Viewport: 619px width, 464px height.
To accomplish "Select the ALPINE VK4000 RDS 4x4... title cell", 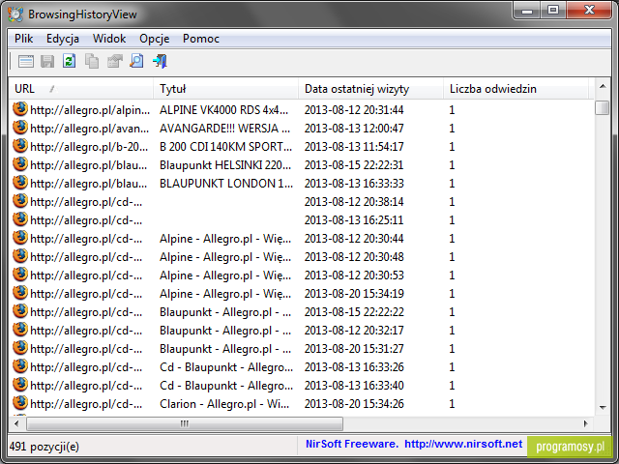I will point(223,109).
